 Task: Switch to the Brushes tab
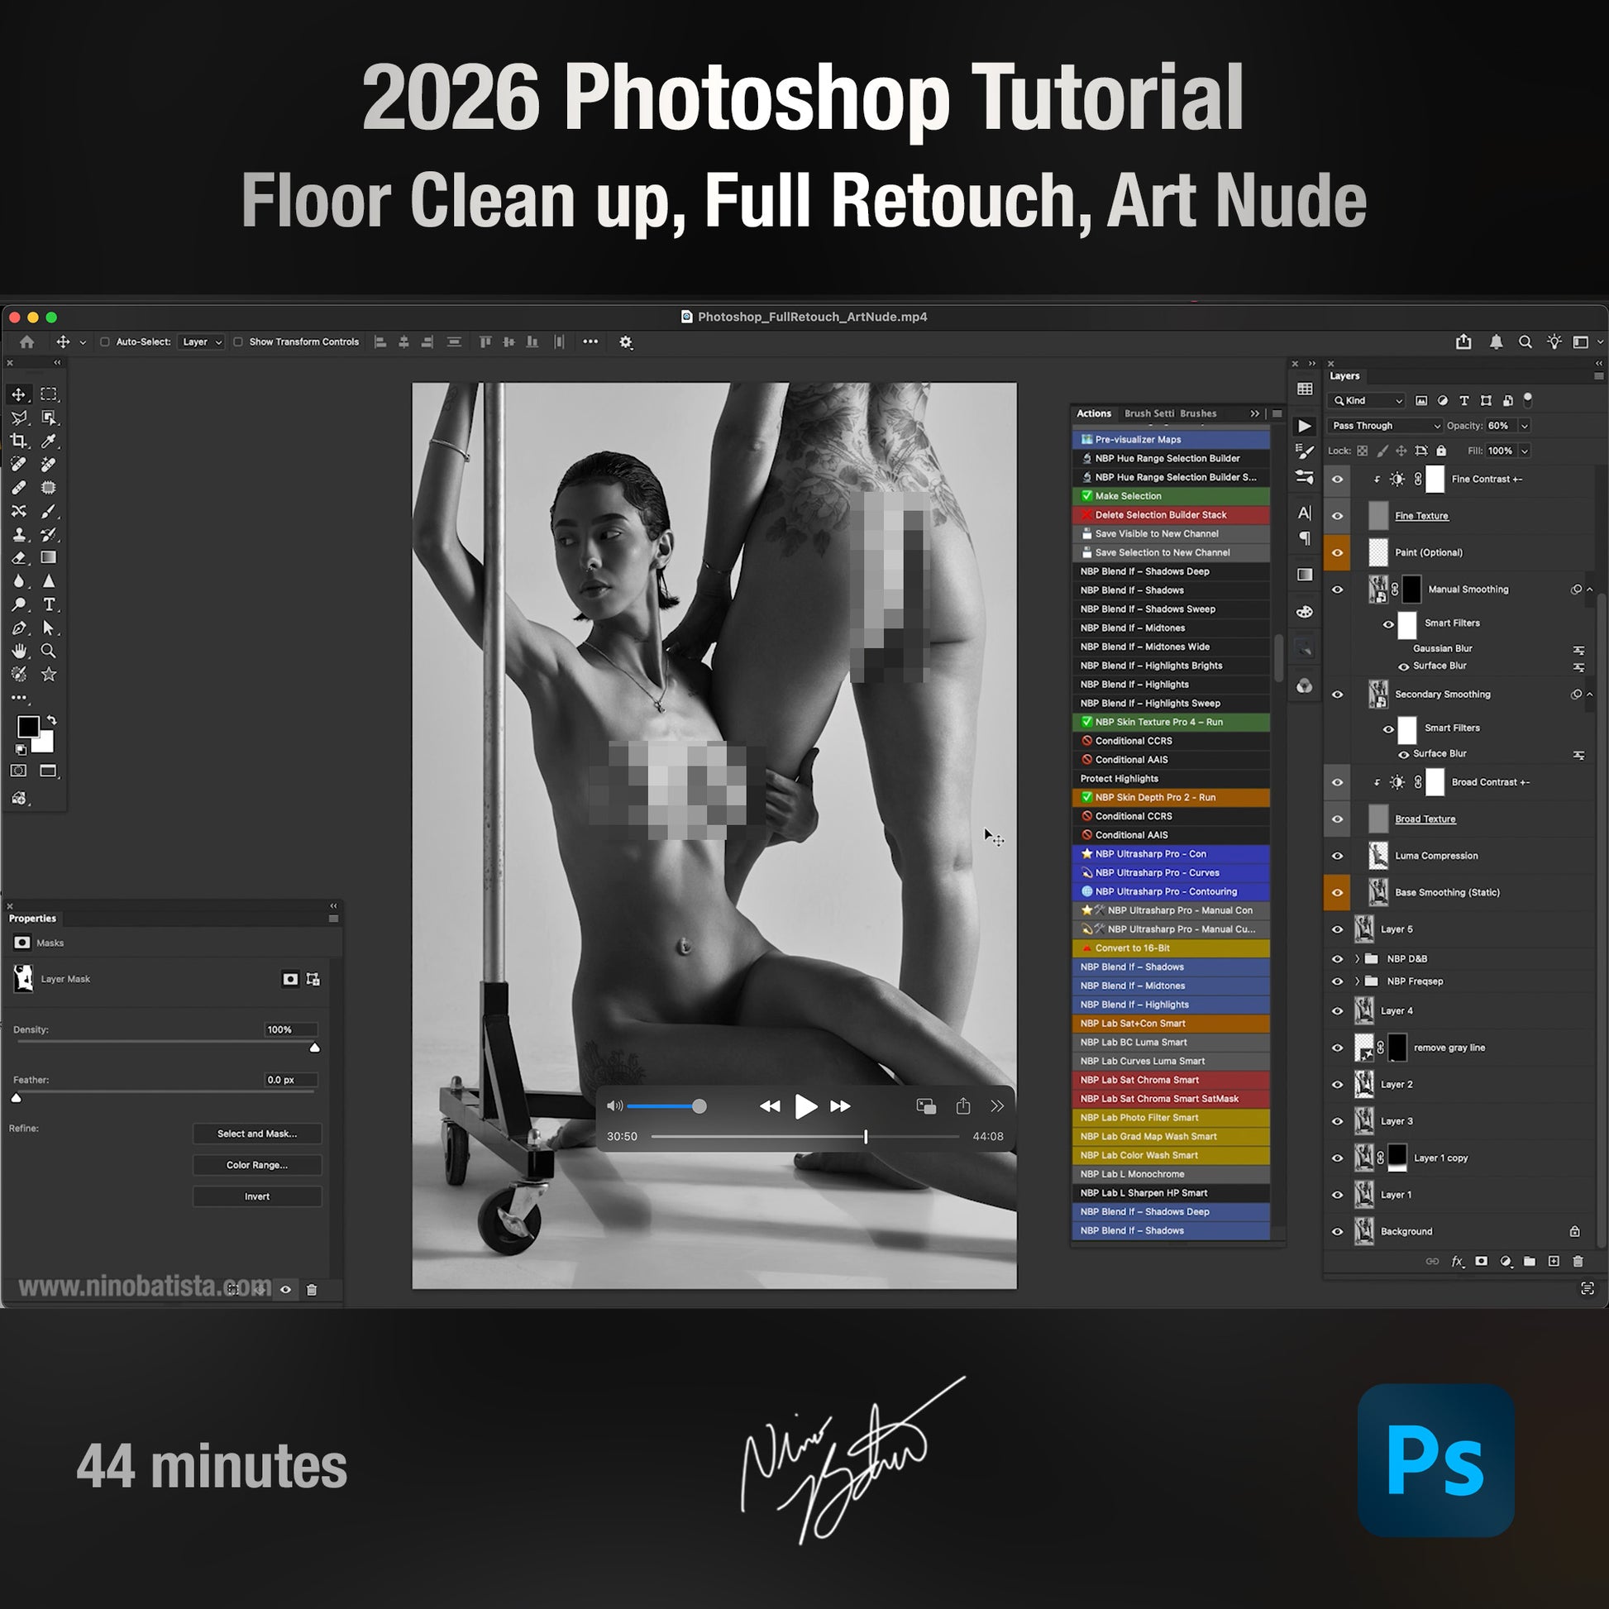click(x=1197, y=413)
